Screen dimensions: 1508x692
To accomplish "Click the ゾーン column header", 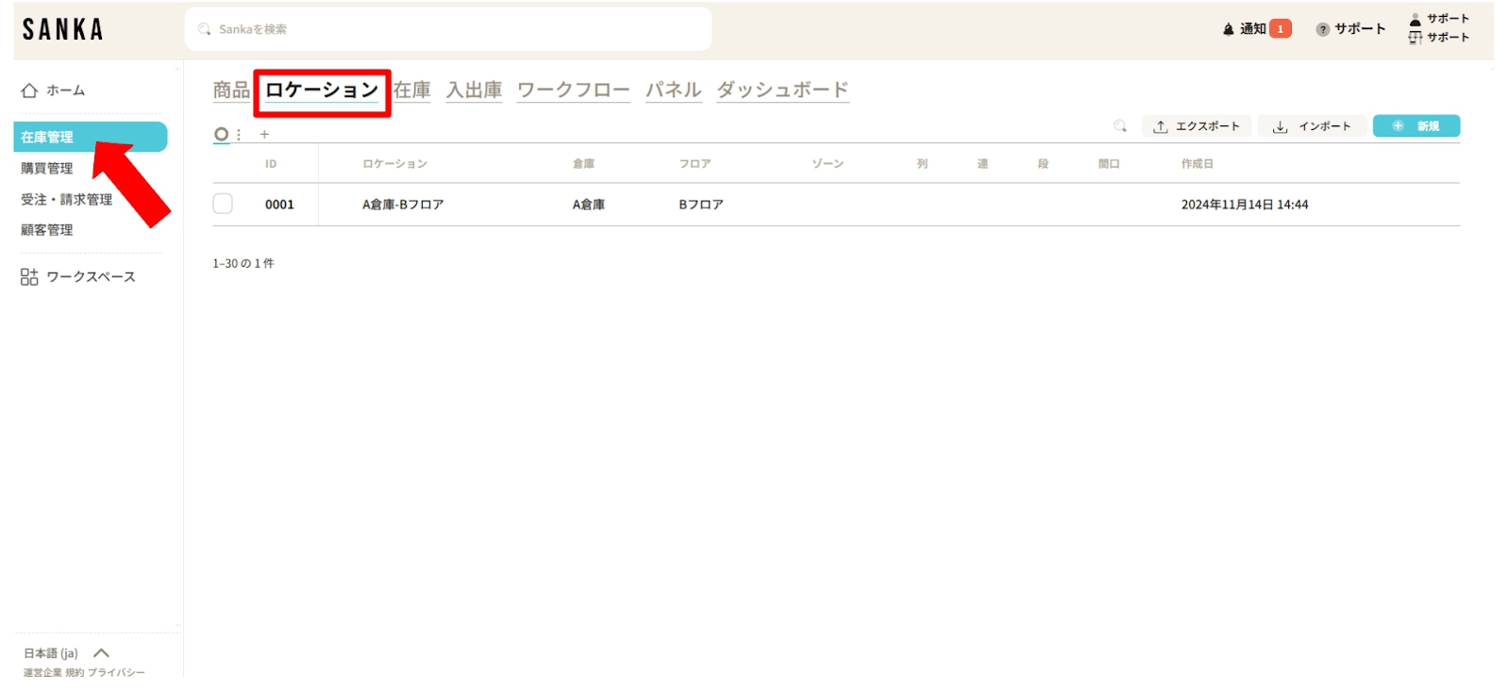I will tap(828, 164).
